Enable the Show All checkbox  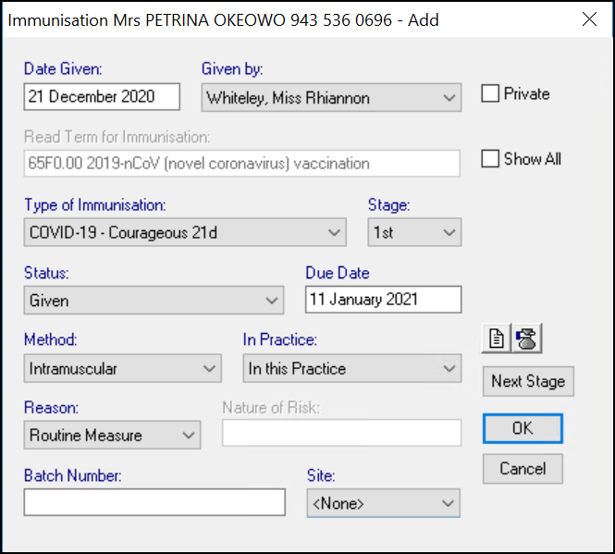click(x=491, y=159)
